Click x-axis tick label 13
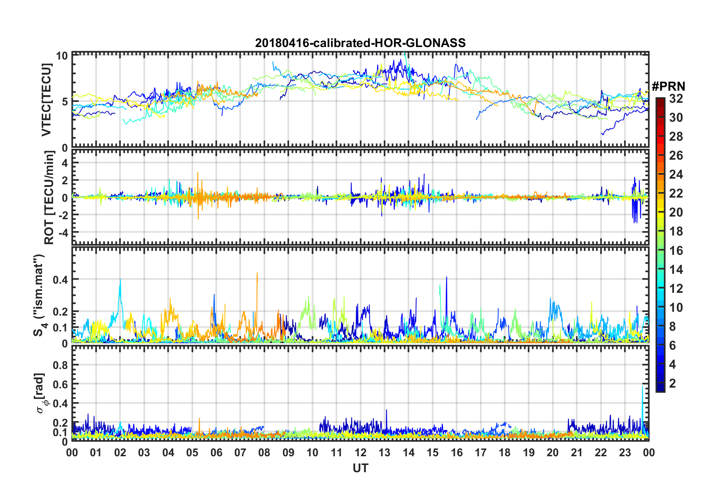 click(x=384, y=452)
